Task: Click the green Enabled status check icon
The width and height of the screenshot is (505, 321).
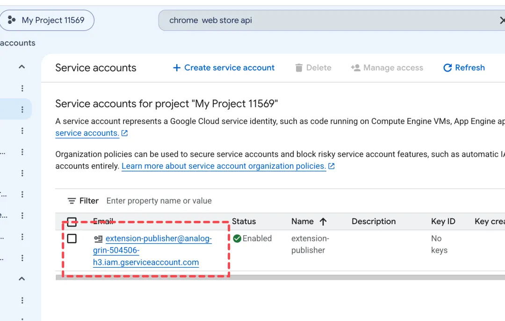Action: (237, 239)
